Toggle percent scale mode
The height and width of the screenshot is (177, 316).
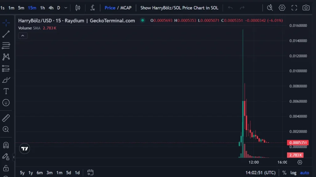[x=284, y=173]
